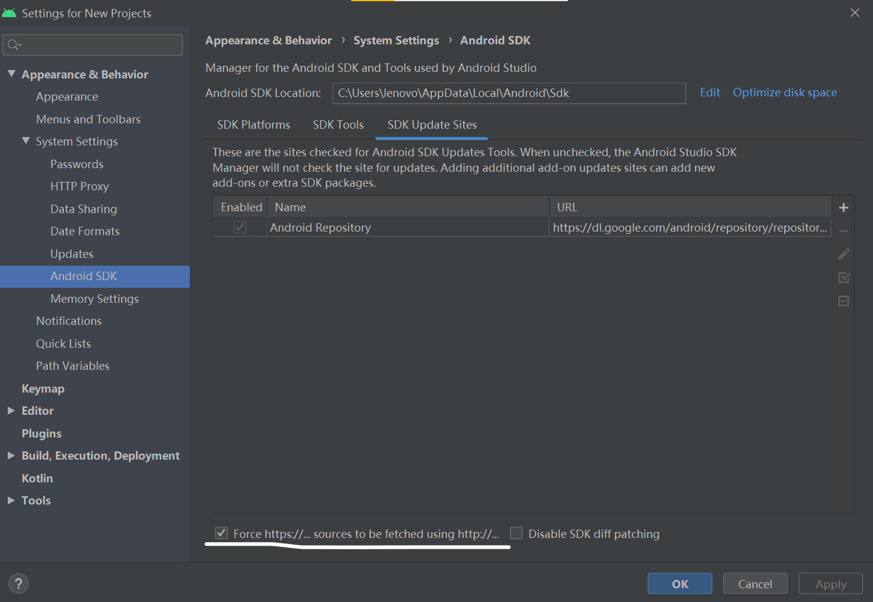Viewport: 873px width, 602px height.
Task: Click the search magnifier icon in sidebar
Action: point(14,45)
